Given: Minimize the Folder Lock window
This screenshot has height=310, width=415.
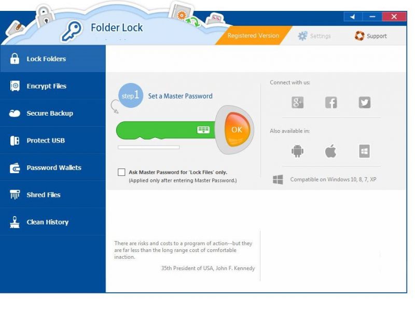Looking at the screenshot, I should point(372,17).
